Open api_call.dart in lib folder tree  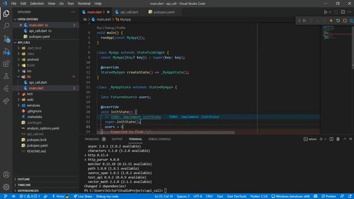point(38,82)
